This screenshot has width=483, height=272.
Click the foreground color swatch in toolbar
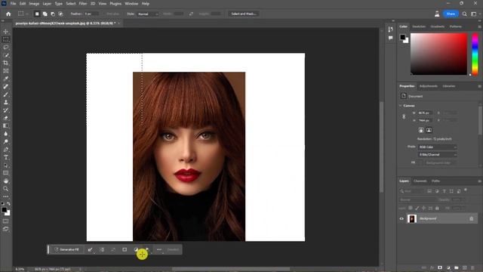[4, 210]
